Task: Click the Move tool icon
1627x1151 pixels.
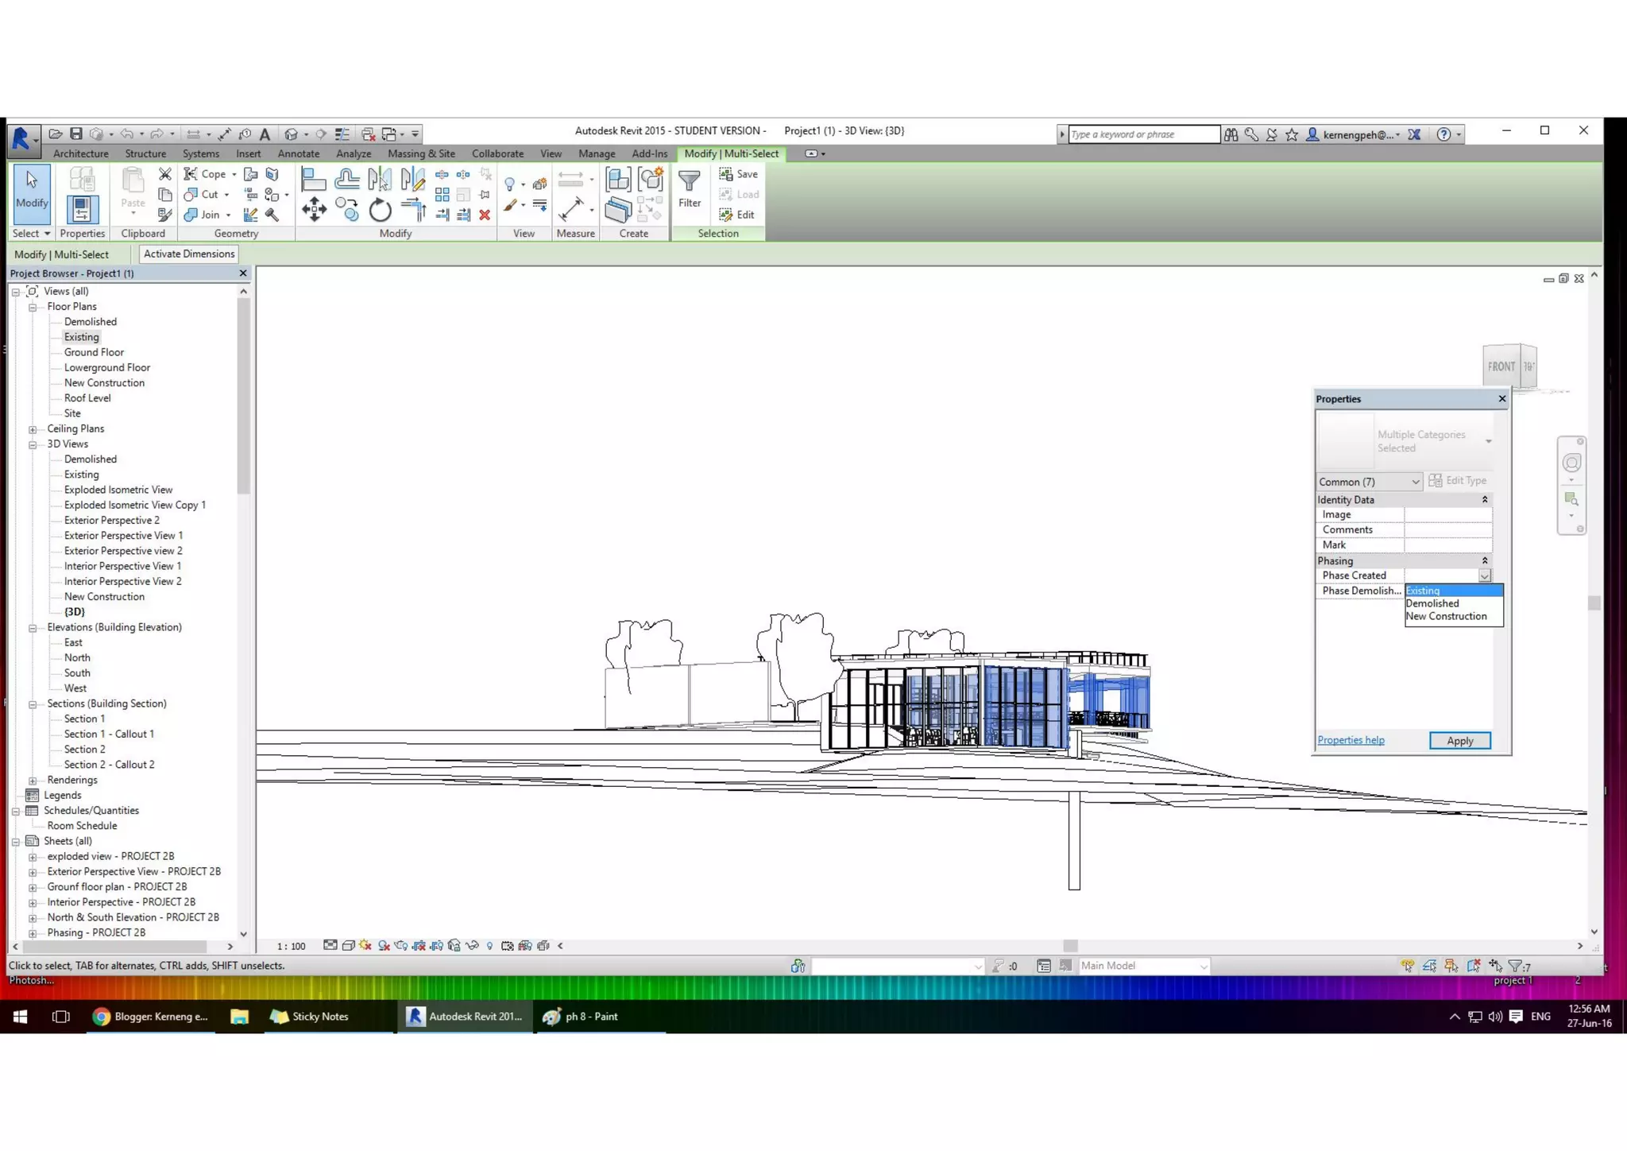Action: pyautogui.click(x=314, y=210)
